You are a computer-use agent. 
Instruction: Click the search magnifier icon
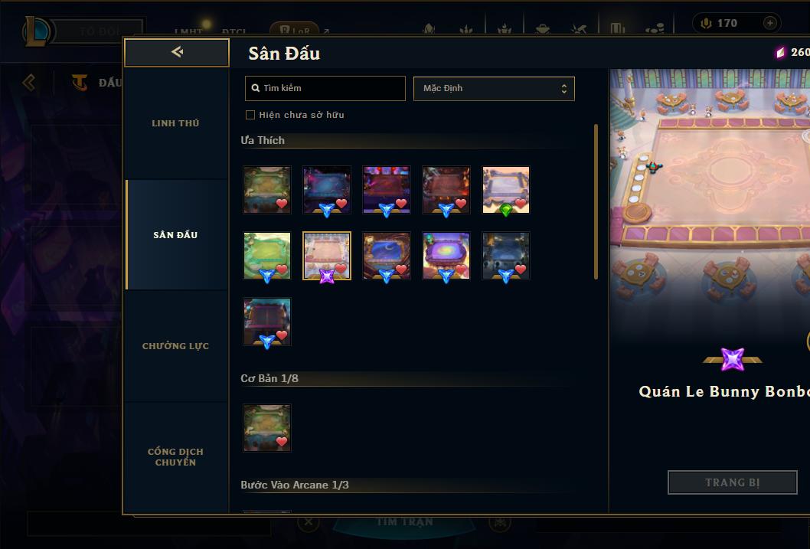[x=255, y=88]
